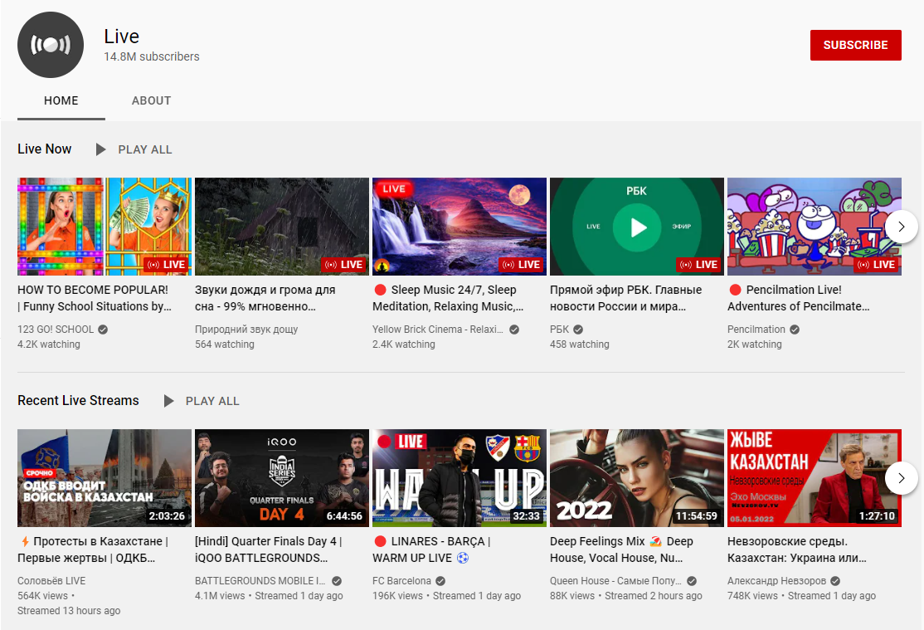Viewport: 924px width, 630px height.
Task: Click the LIVE badge on the РБК thumbnail
Action: (698, 264)
